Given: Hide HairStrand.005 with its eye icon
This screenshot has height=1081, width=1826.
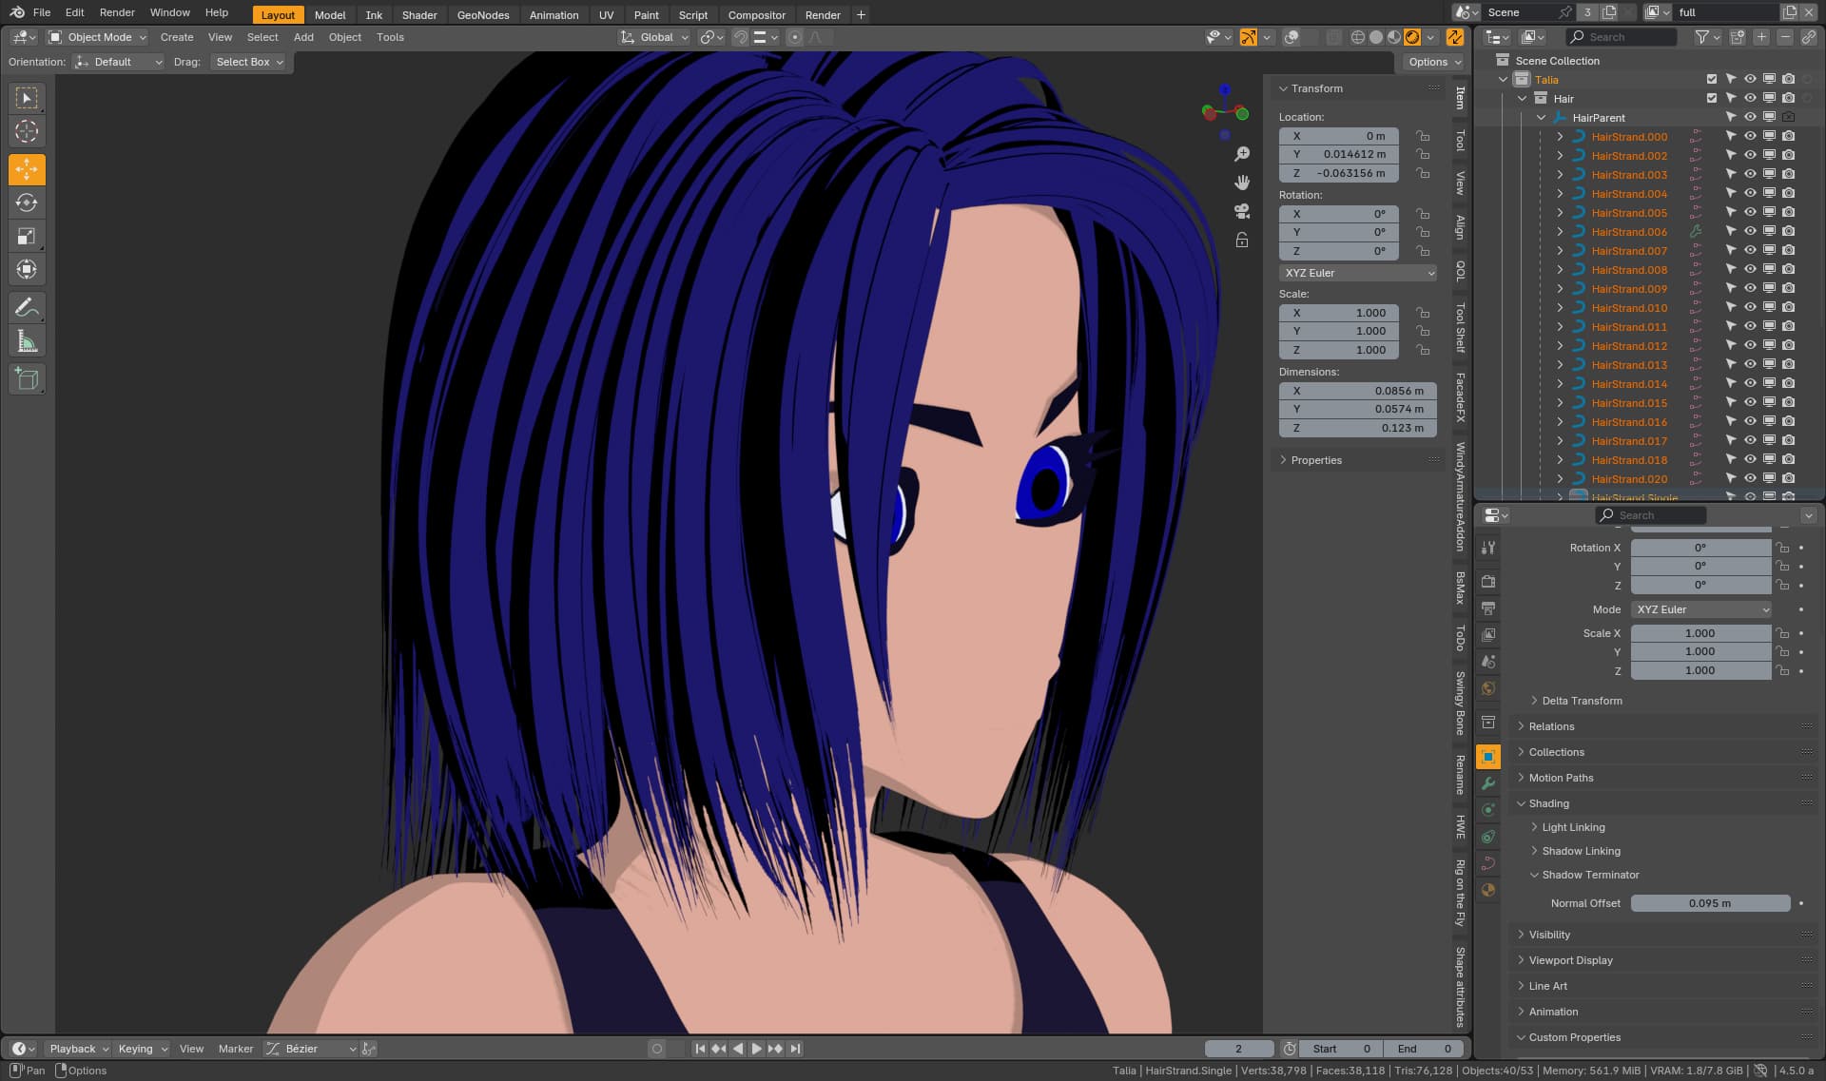Looking at the screenshot, I should 1750,213.
